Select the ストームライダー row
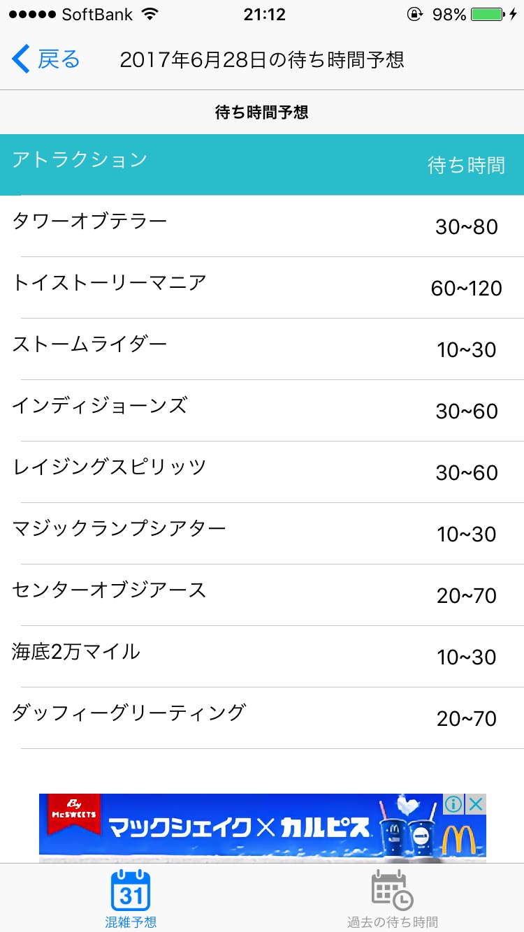The width and height of the screenshot is (524, 932). point(262,349)
